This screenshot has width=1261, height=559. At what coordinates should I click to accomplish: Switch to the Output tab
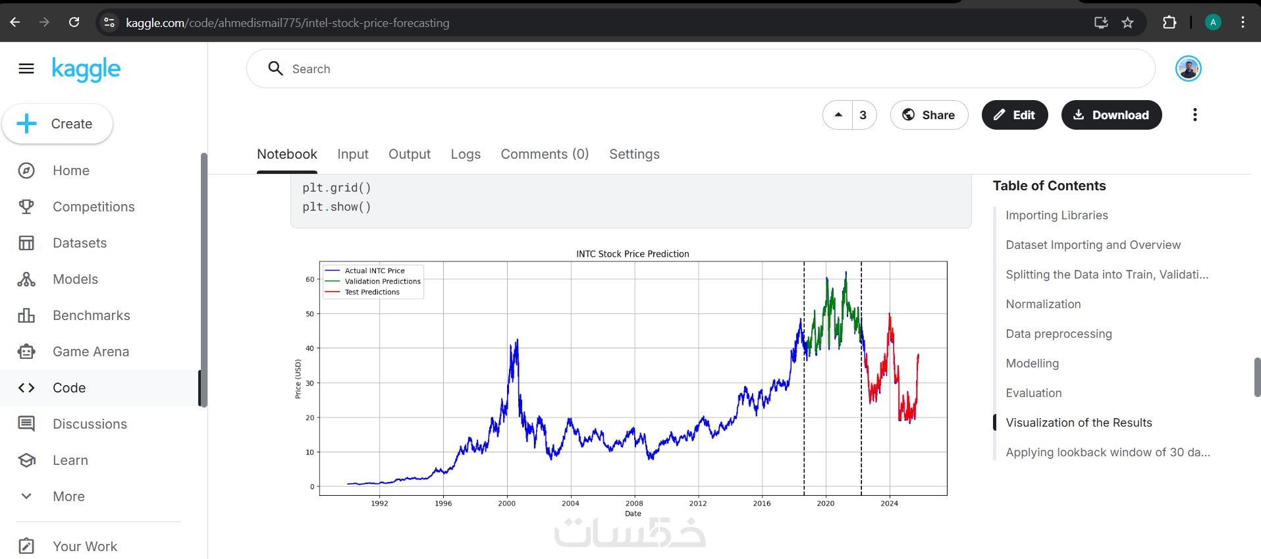[409, 154]
